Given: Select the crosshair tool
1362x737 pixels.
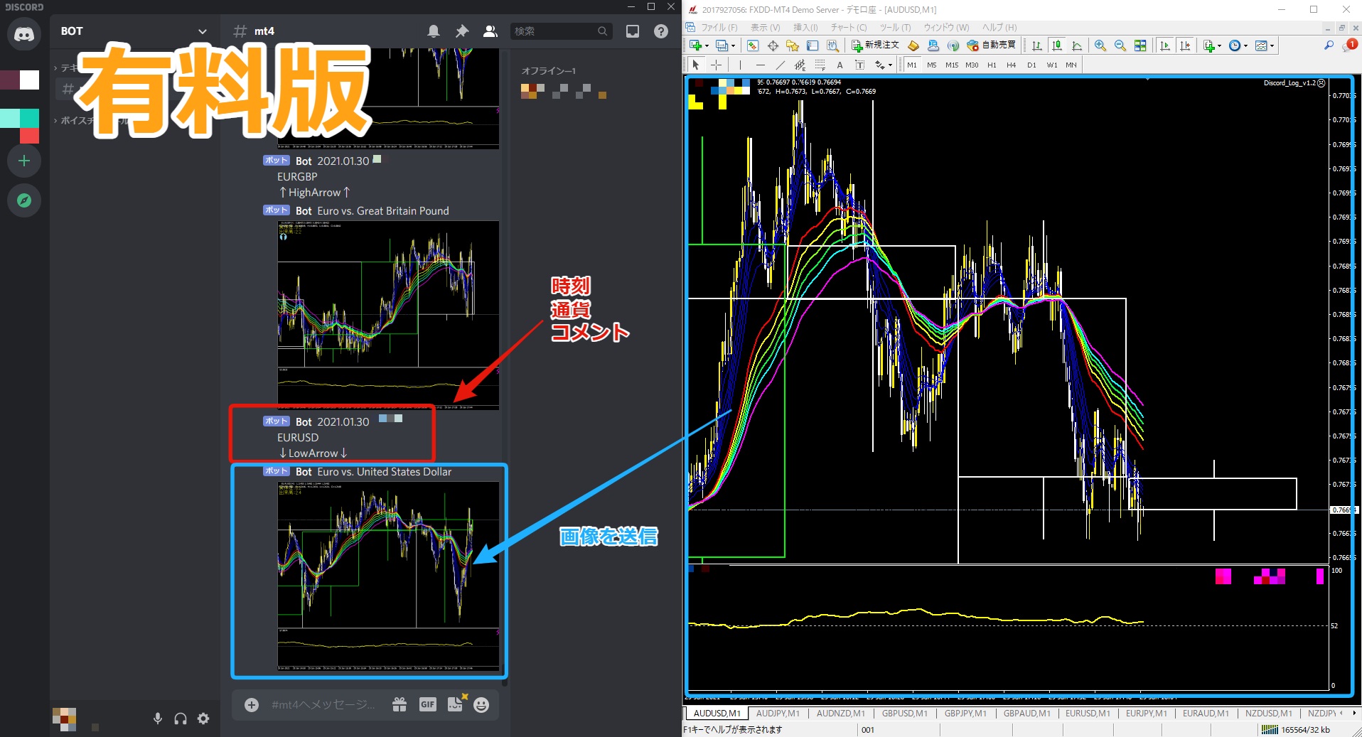Looking at the screenshot, I should (x=716, y=65).
